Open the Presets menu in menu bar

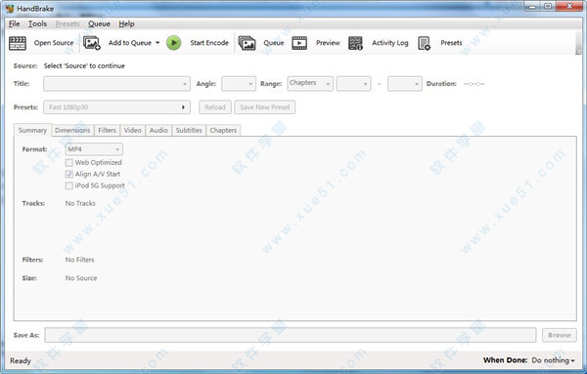pos(68,23)
